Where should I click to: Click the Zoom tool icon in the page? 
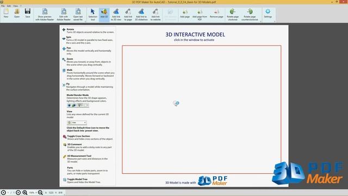click(x=64, y=59)
